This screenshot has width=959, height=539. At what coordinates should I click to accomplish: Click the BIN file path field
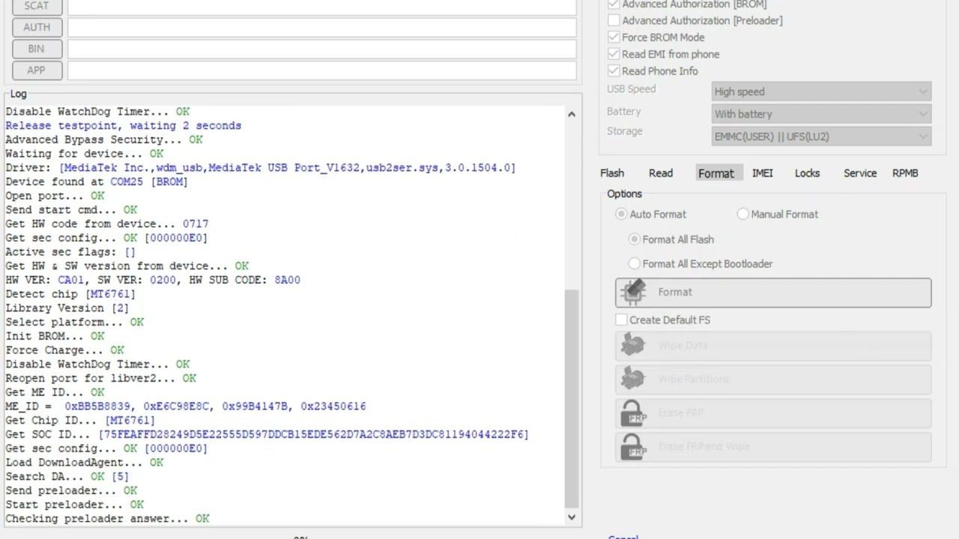(x=322, y=49)
